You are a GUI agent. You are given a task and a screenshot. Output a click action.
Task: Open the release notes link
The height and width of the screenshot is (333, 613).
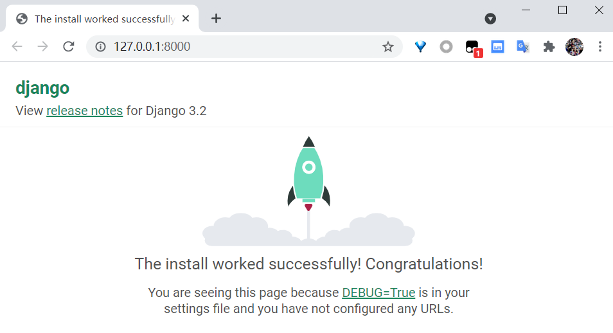[x=84, y=111]
